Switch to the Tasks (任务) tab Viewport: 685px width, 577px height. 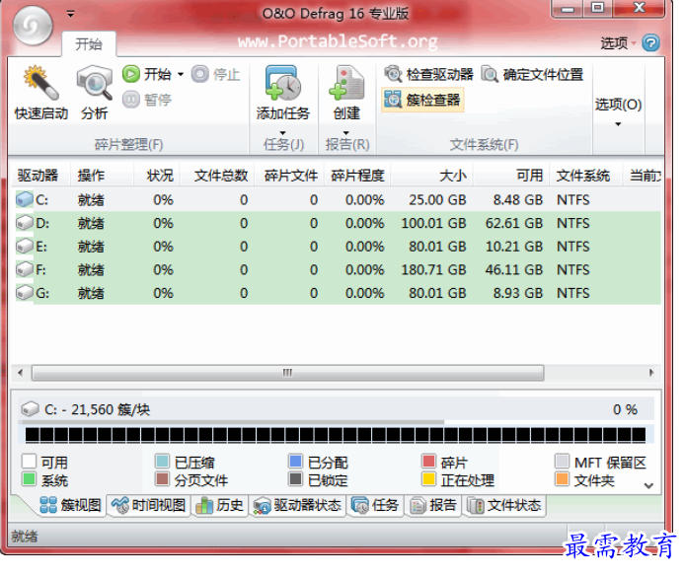(375, 505)
